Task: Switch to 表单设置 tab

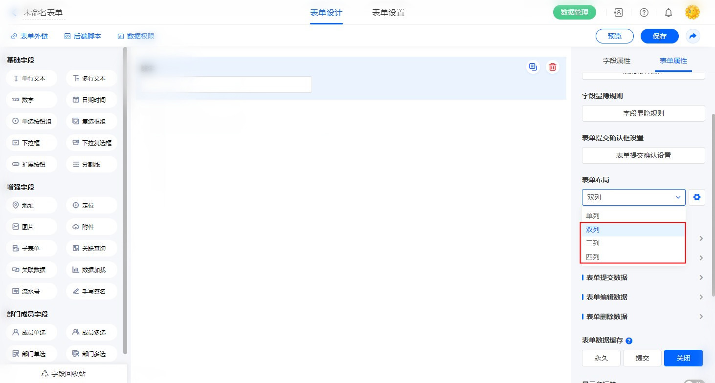Action: click(388, 13)
